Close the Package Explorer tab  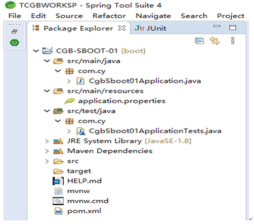pos(122,28)
